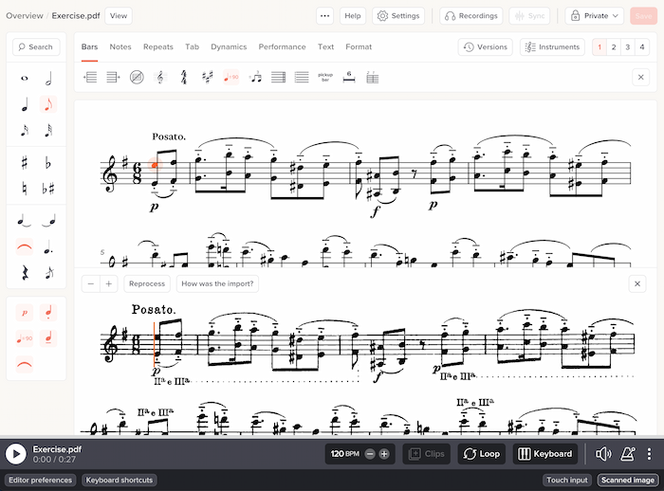Select the whole note duration
This screenshot has width=664, height=491.
25,79
